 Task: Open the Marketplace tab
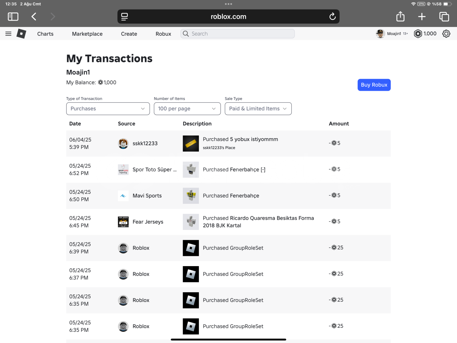[x=87, y=34]
